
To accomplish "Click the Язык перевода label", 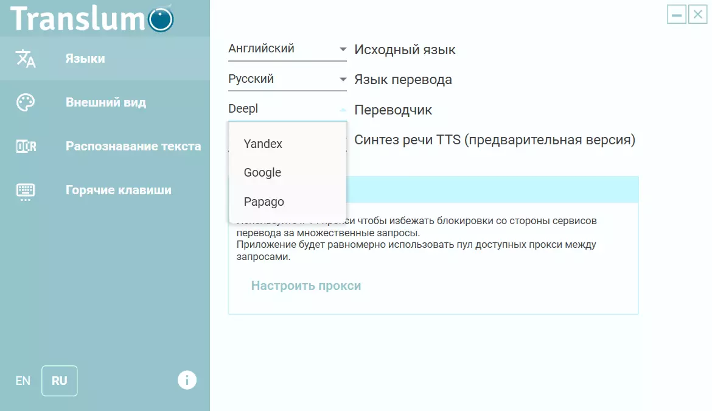I will pyautogui.click(x=403, y=80).
